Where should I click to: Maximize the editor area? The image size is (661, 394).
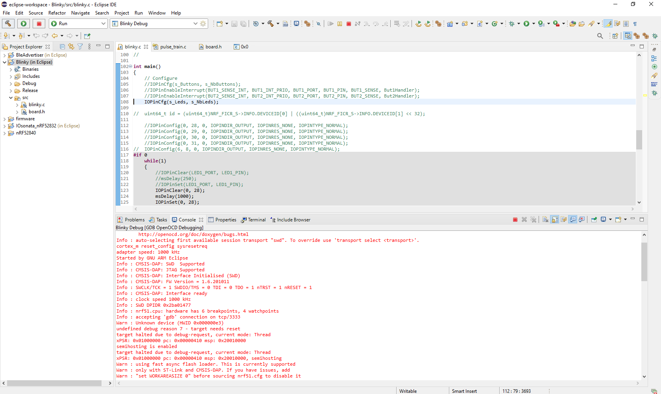(x=642, y=46)
